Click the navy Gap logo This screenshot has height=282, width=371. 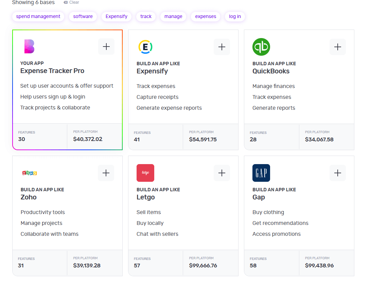[x=261, y=173]
